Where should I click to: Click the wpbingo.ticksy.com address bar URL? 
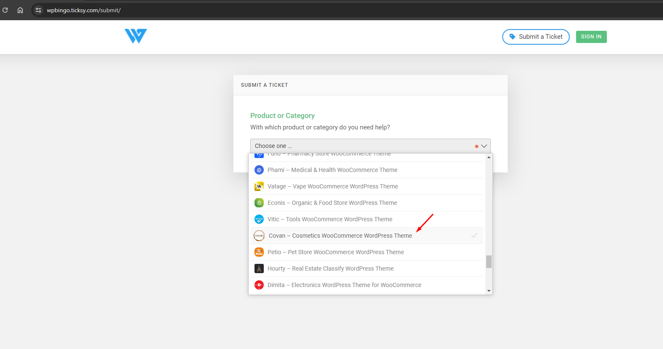[x=84, y=10]
